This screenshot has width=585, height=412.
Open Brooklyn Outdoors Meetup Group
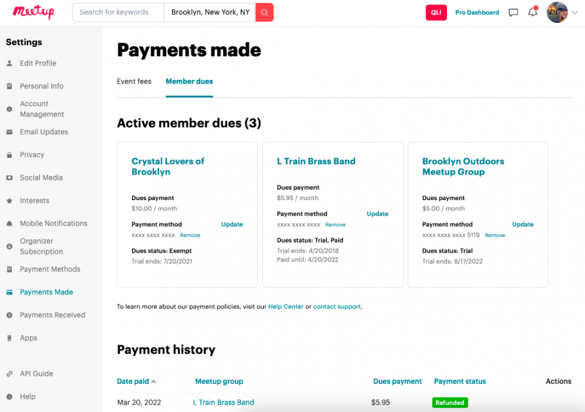(463, 167)
